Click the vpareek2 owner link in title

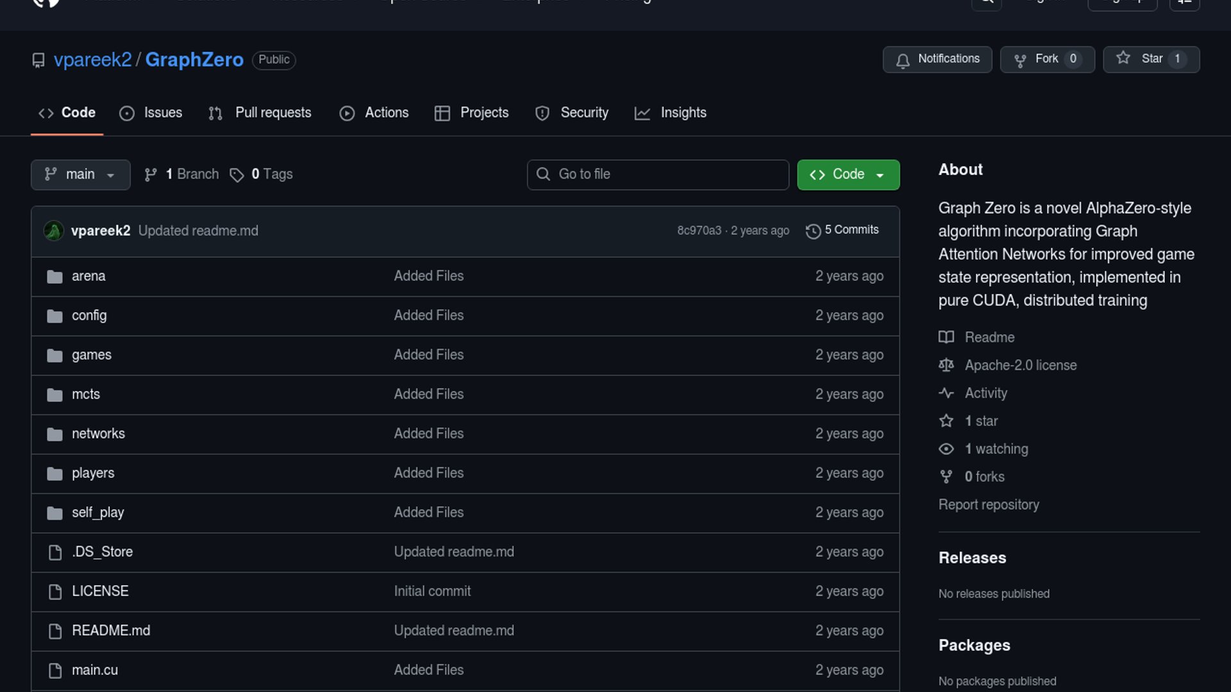pyautogui.click(x=92, y=60)
